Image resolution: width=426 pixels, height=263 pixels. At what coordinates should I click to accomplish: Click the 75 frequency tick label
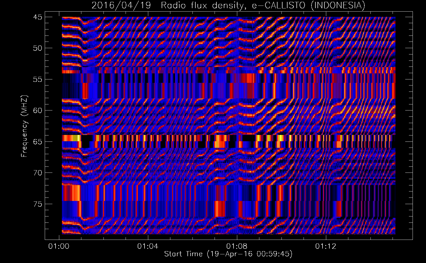(37, 204)
